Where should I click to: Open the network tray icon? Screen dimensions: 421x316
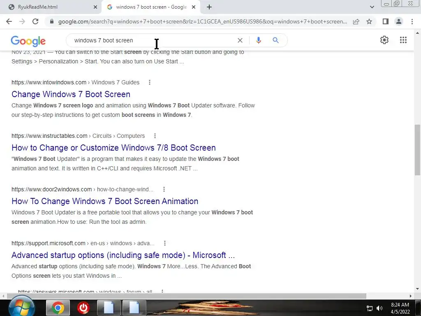(x=370, y=308)
